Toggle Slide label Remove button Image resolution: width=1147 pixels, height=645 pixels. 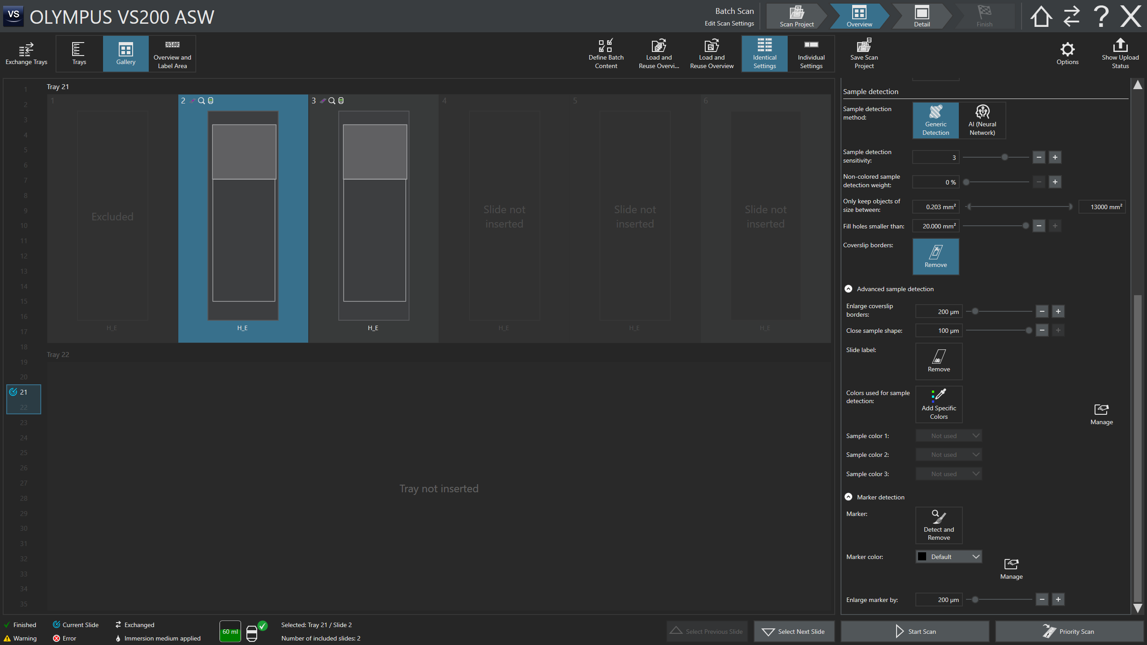(939, 361)
